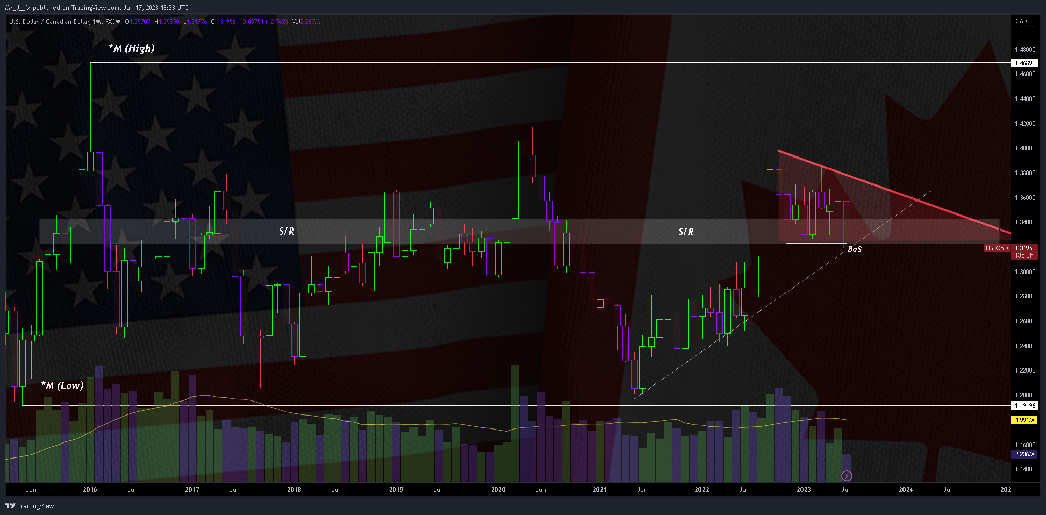Click the S/R label near 2022
The width and height of the screenshot is (1046, 515).
click(686, 232)
